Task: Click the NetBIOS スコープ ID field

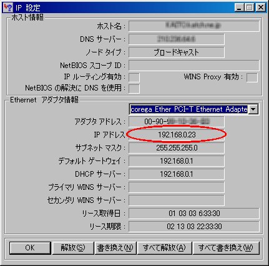Action: point(194,66)
